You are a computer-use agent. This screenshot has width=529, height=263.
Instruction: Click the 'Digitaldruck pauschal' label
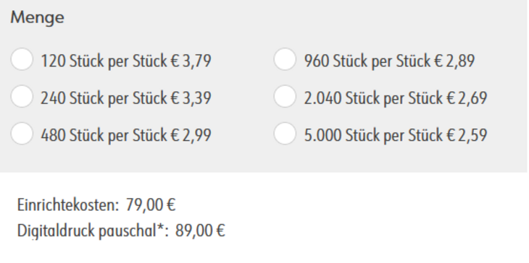[87, 230]
